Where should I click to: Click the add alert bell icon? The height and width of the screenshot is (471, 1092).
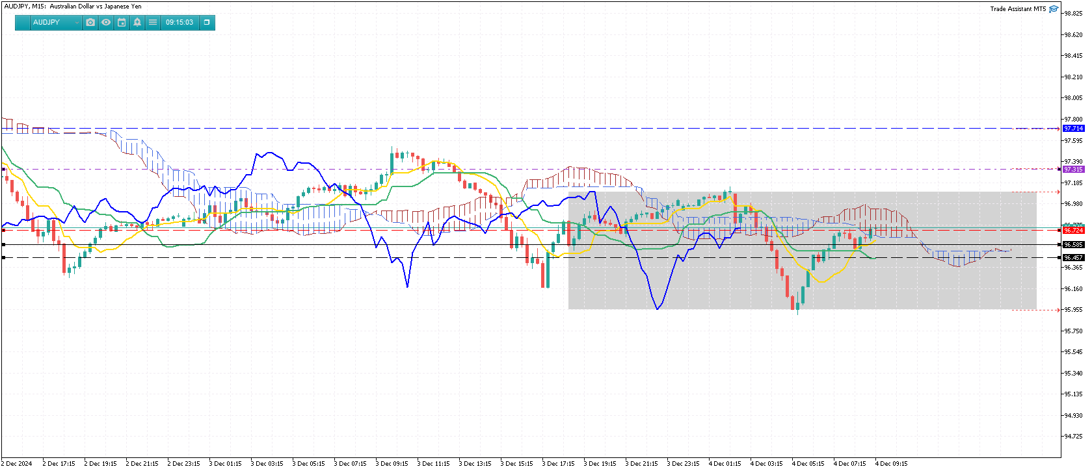pyautogui.click(x=137, y=22)
